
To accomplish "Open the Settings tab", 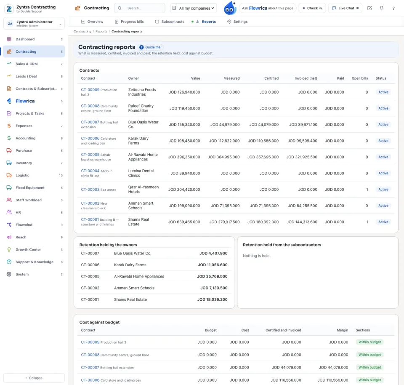I will point(237,21).
